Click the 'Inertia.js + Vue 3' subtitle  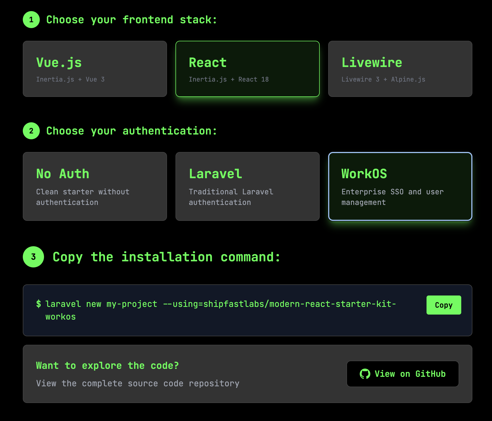[70, 79]
